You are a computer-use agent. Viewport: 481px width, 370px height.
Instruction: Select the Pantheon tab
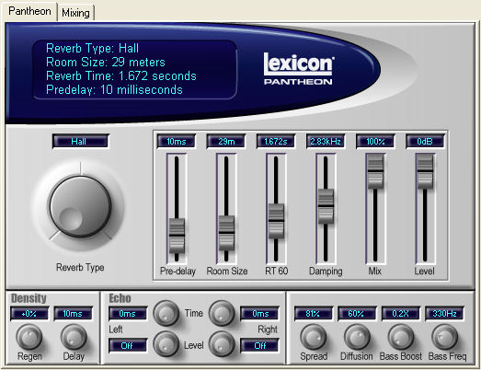click(x=29, y=11)
